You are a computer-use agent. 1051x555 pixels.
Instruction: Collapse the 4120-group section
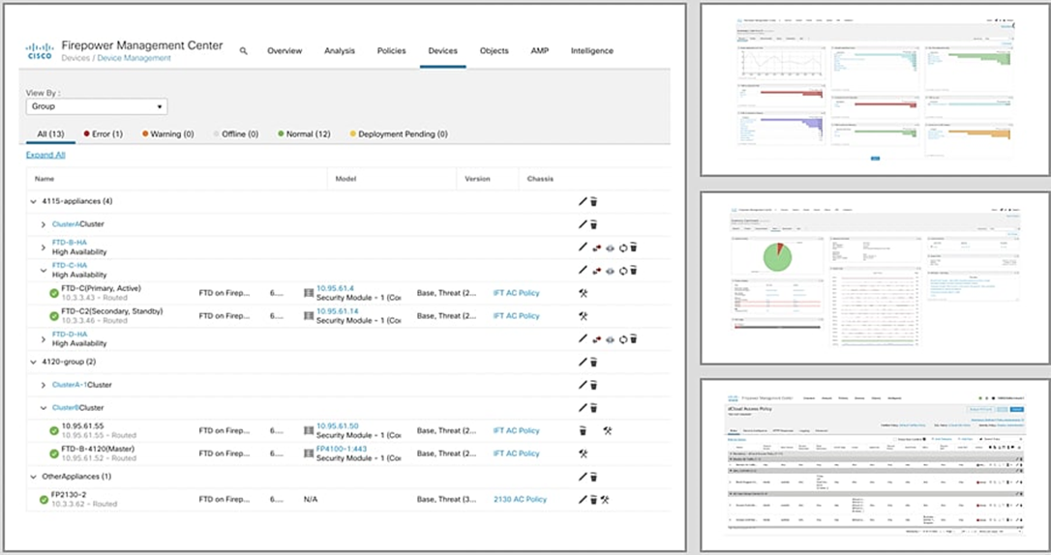click(34, 362)
